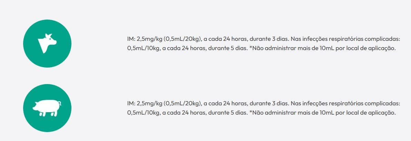Click the cow's snout on the icon

[x=54, y=42]
